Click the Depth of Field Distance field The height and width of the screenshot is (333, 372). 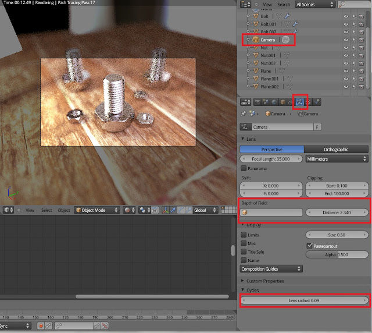(x=337, y=212)
